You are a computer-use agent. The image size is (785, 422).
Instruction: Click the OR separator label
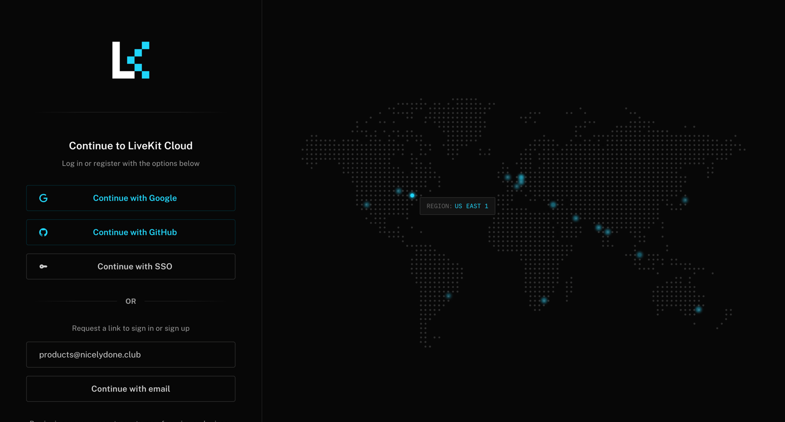[x=131, y=301]
